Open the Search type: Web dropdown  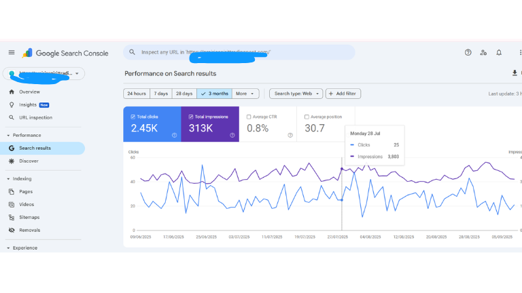click(x=296, y=94)
